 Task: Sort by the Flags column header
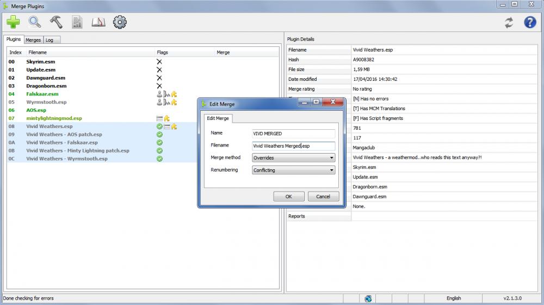click(184, 52)
